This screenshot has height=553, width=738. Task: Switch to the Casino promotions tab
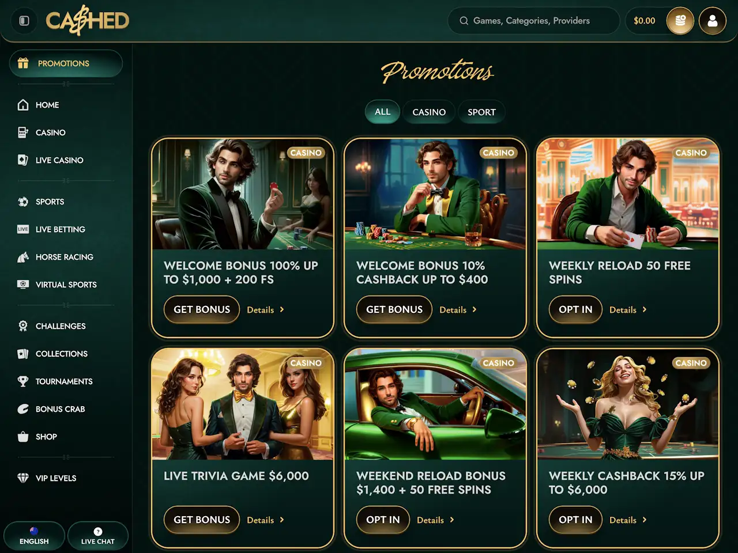click(x=429, y=112)
